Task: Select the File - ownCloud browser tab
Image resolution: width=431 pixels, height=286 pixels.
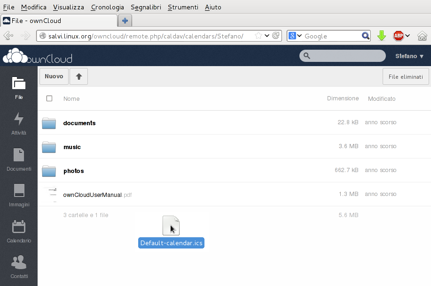Action: pos(56,20)
